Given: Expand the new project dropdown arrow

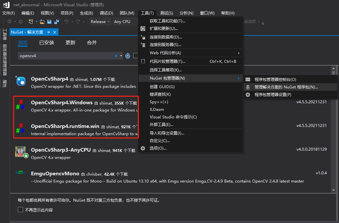Looking at the screenshot, I should (x=36, y=22).
